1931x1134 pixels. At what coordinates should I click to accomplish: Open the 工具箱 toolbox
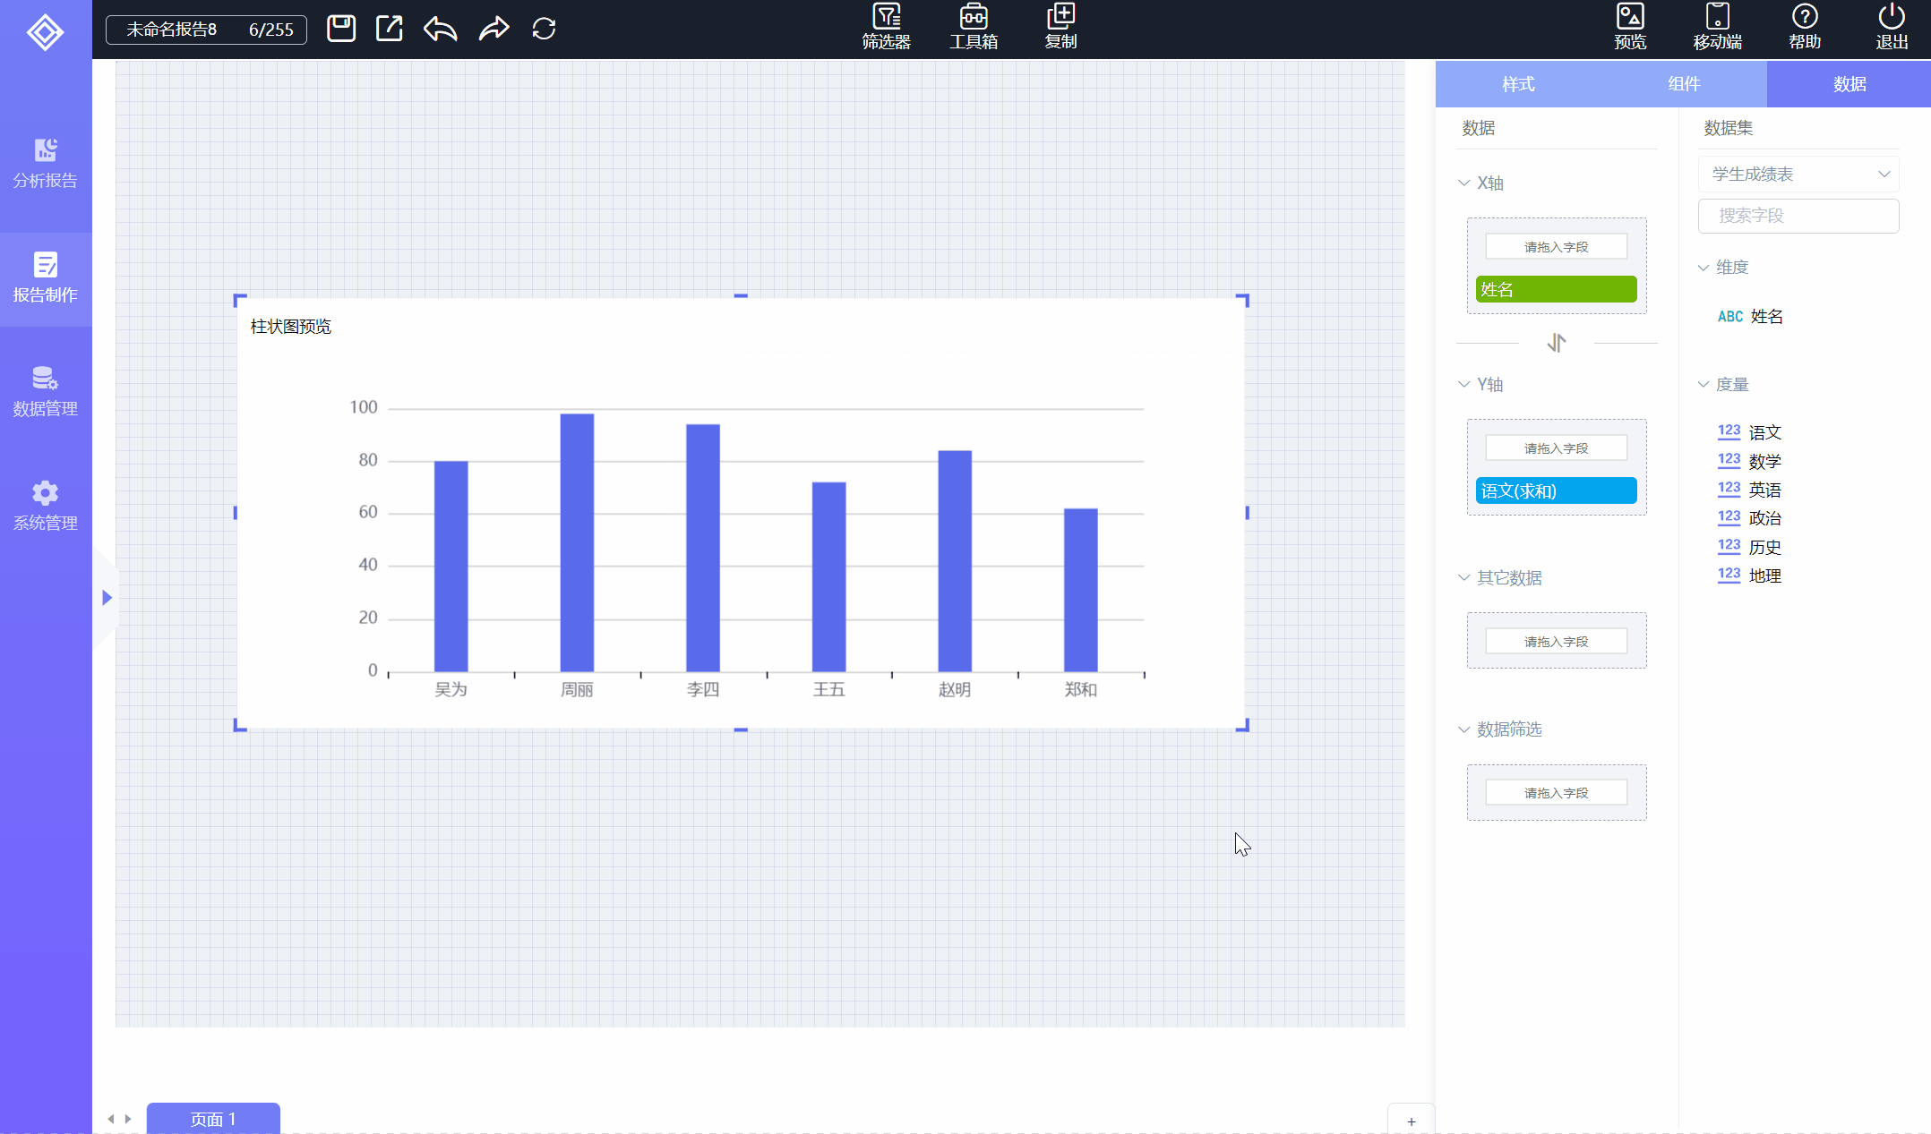[x=974, y=27]
